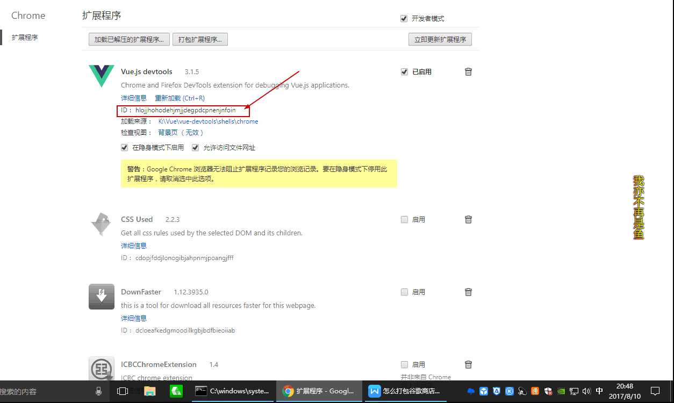Open Windows Defender shield tray icon
The height and width of the screenshot is (403, 674).
548,391
